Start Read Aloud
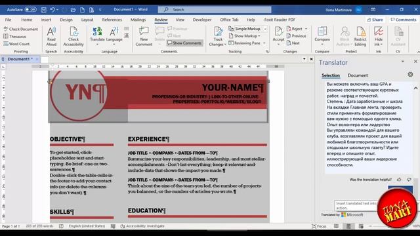The height and width of the screenshot is (236, 420). [51, 37]
